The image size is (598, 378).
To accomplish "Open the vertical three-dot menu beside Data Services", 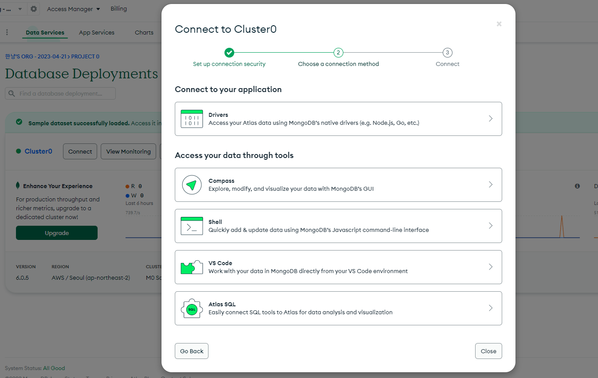I will 7,32.
